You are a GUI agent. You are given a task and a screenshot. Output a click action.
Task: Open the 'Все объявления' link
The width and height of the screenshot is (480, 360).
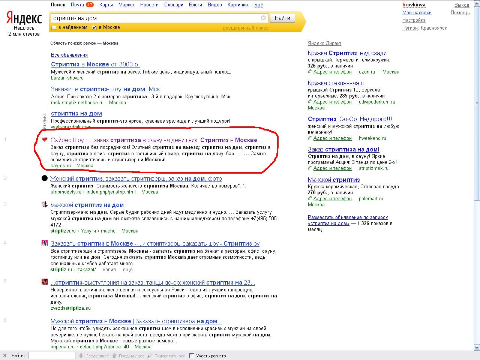click(x=69, y=55)
